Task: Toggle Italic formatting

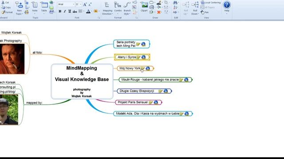Action: (x=65, y=11)
